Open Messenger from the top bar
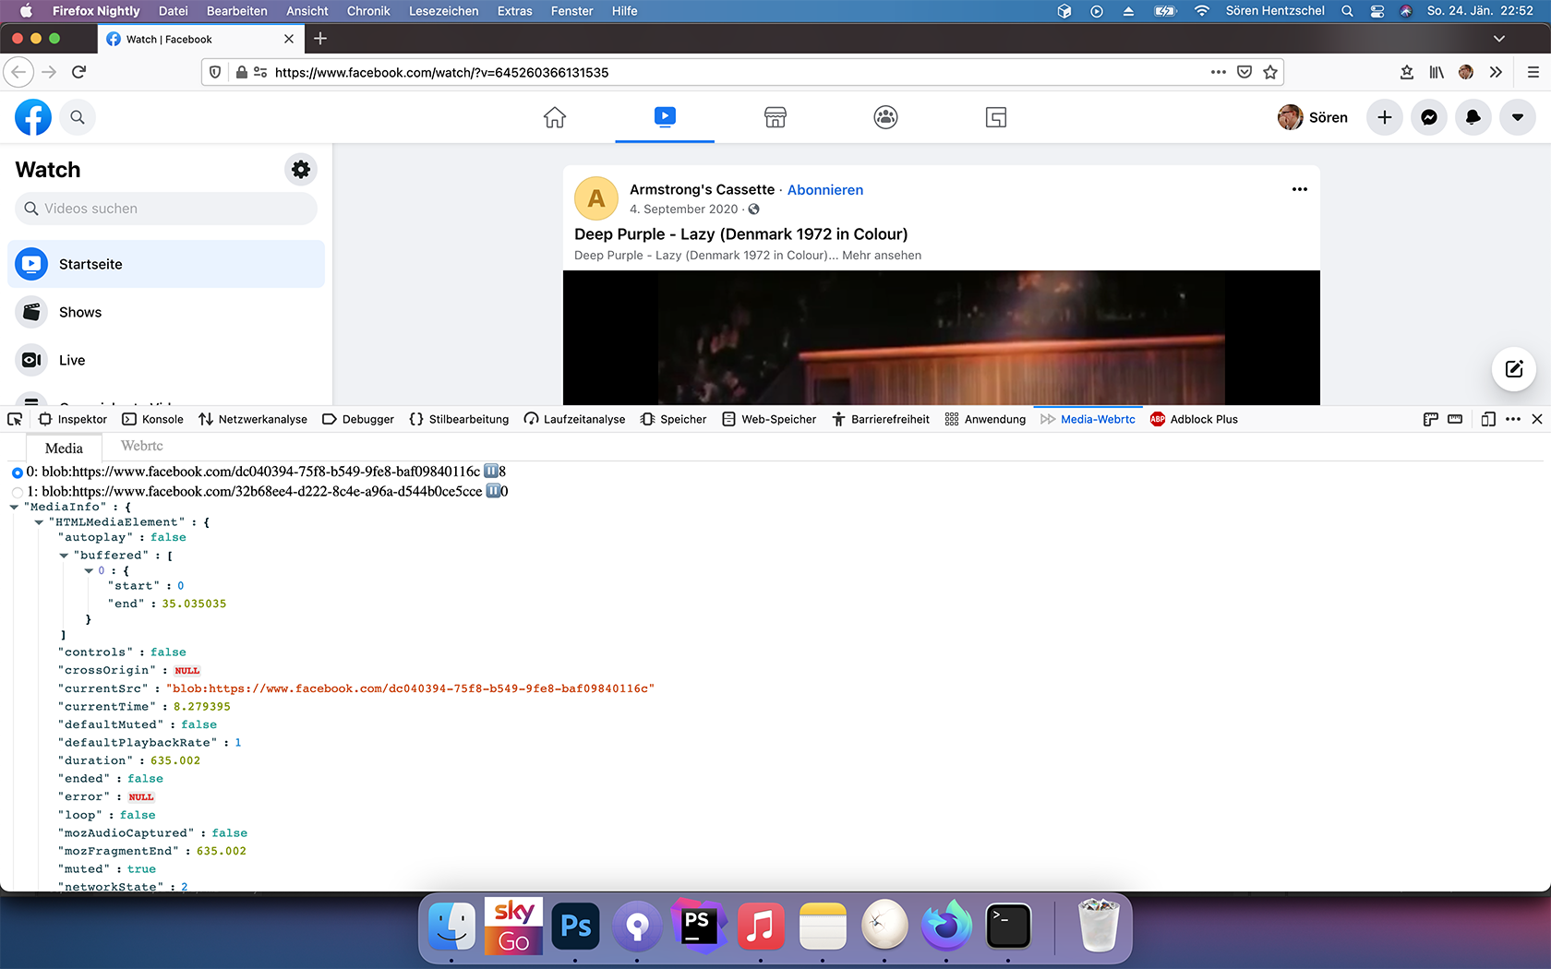 1428,117
